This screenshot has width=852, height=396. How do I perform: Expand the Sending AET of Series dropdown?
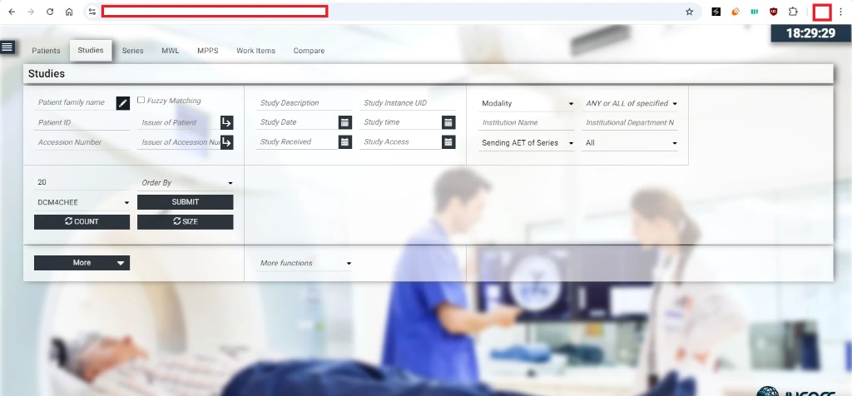(x=527, y=143)
